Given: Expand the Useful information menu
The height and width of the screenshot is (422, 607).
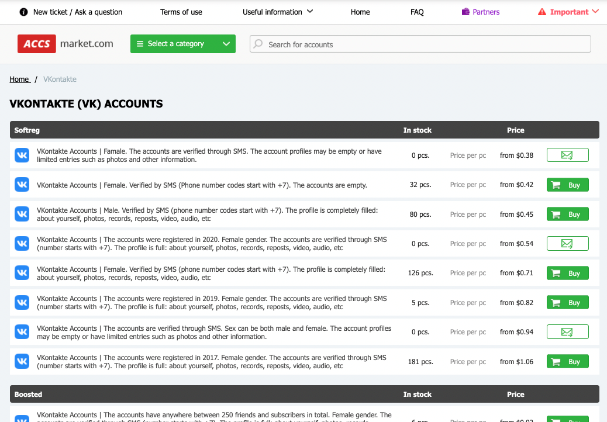Looking at the screenshot, I should (278, 12).
